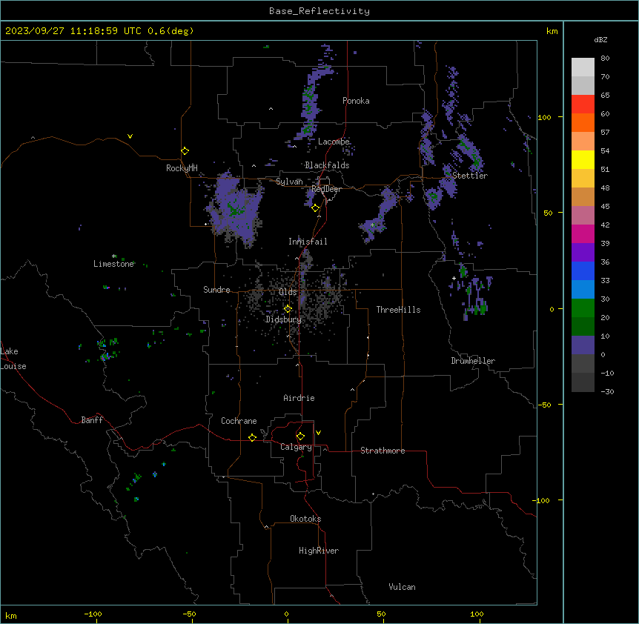This screenshot has height=624, width=639.
Task: Click the yellow diamond marker below Cochrane
Action: pyautogui.click(x=252, y=437)
